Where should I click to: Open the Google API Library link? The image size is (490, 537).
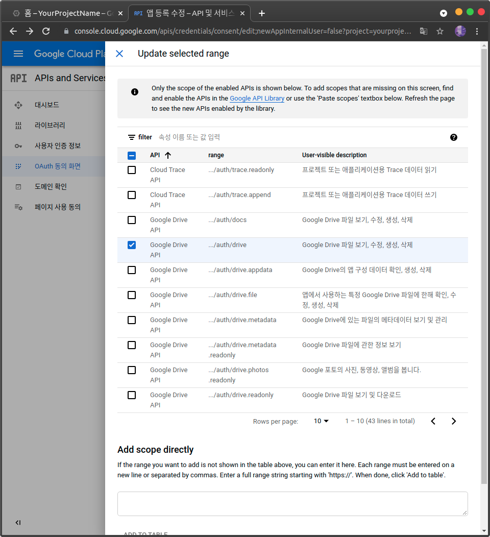point(257,99)
